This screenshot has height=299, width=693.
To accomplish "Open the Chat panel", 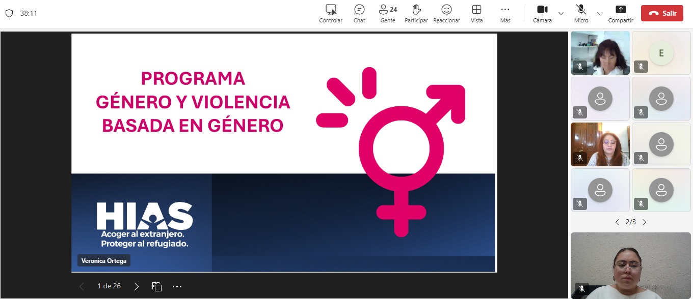I will 359,10.
